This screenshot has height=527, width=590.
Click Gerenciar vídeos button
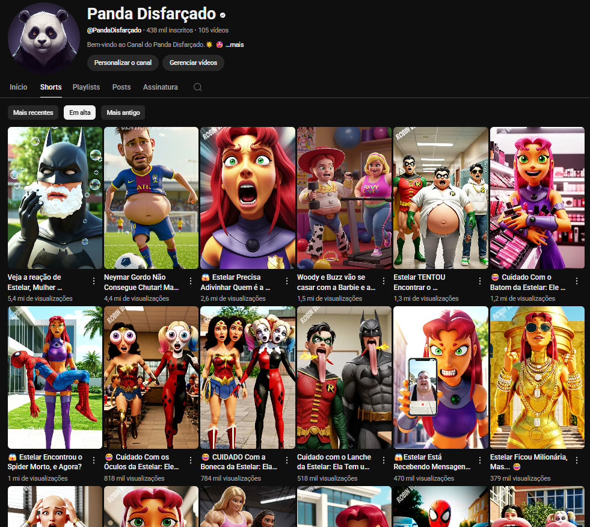tap(193, 63)
